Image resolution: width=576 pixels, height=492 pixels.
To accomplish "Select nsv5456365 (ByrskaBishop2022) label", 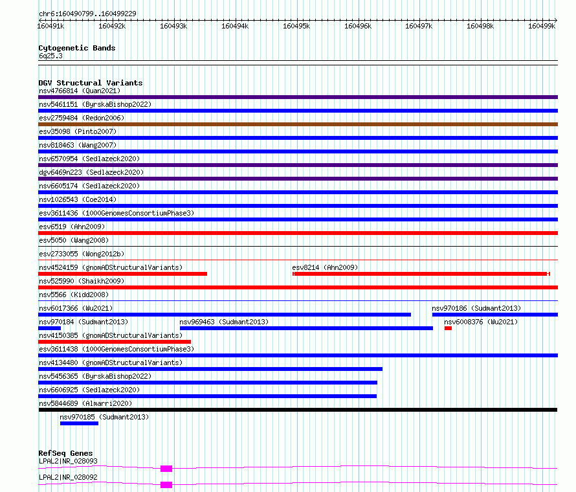I will point(95,376).
